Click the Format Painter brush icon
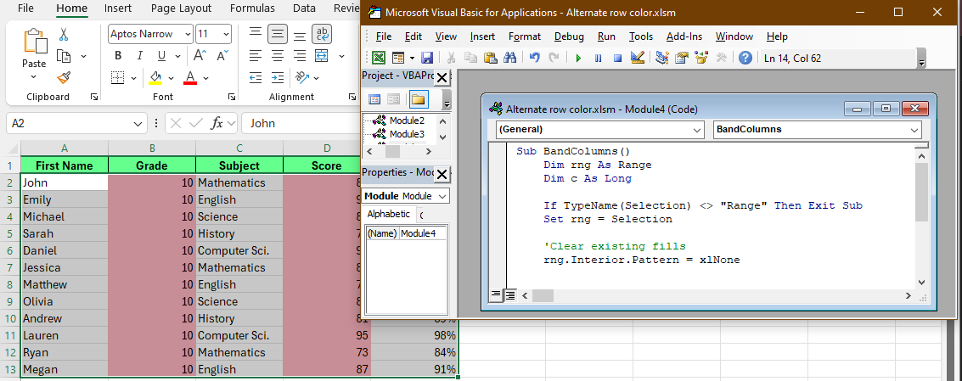This screenshot has height=381, width=962. (64, 77)
